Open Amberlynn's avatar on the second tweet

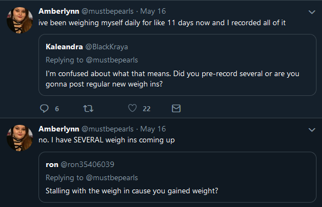tap(20, 138)
